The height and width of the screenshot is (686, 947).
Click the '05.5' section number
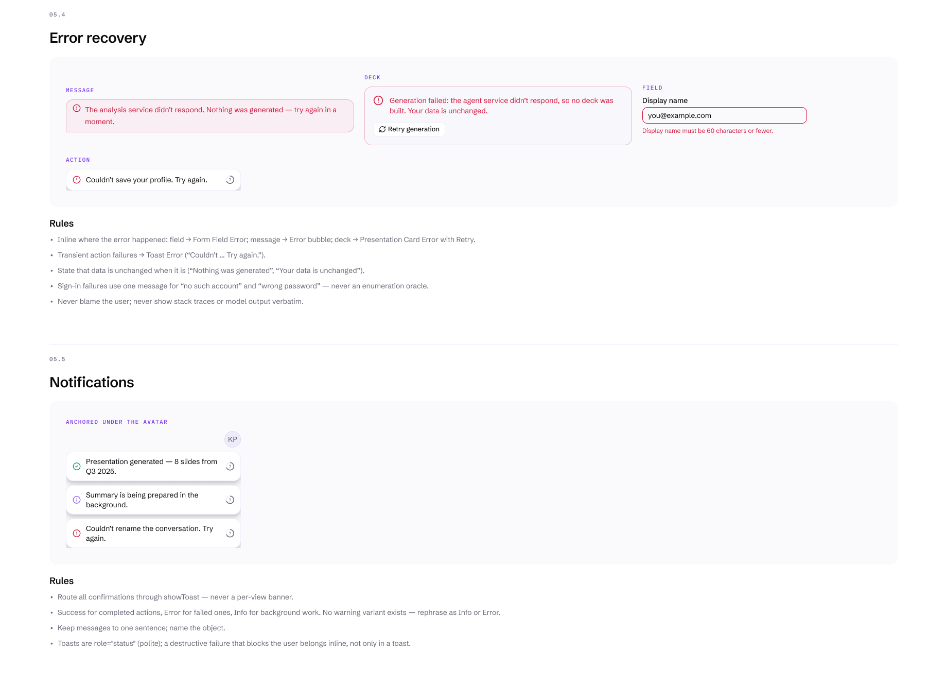coord(57,359)
